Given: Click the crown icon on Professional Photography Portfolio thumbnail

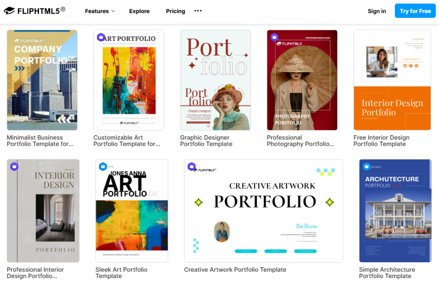Looking at the screenshot, I should coord(274,37).
